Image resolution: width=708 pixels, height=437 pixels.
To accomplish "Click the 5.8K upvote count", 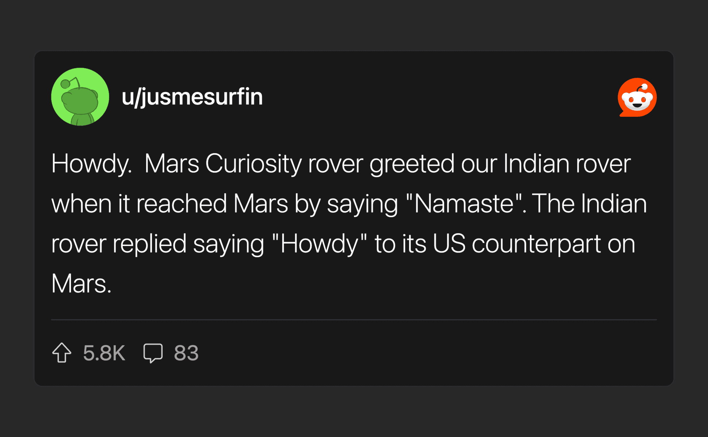I will tap(104, 353).
